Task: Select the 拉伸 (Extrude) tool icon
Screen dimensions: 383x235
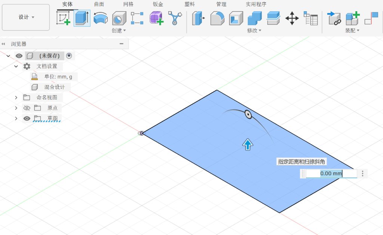Action: 82,18
